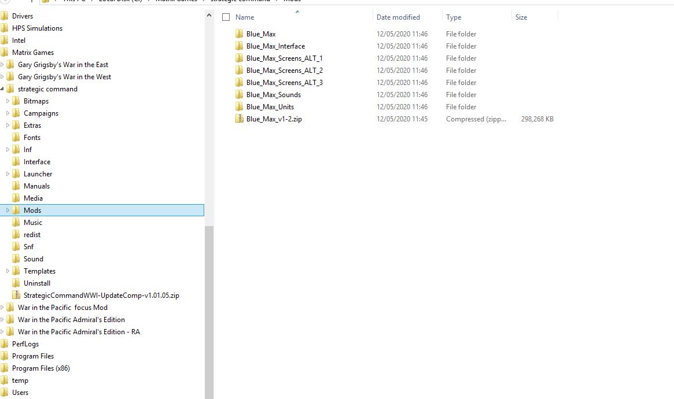Click the Drivers folder icon in tree
Viewport: 674px width, 399px height.
tap(4, 16)
